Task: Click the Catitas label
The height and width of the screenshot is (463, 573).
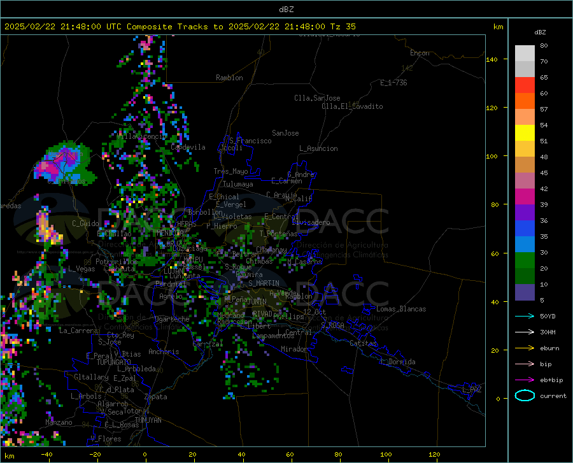Action: (363, 343)
